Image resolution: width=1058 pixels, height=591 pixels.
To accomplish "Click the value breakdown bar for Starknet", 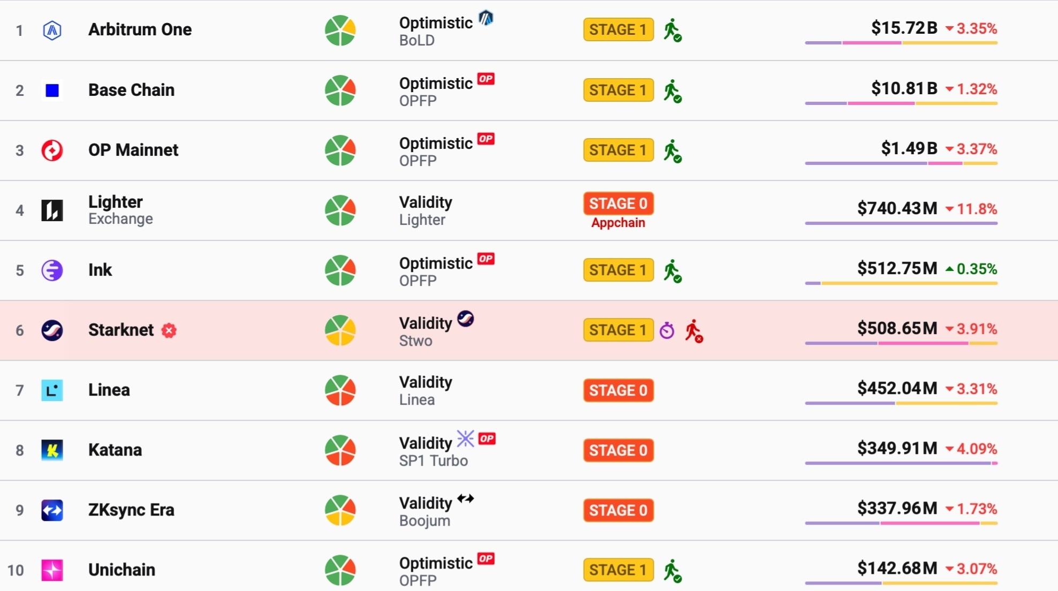I will point(901,343).
